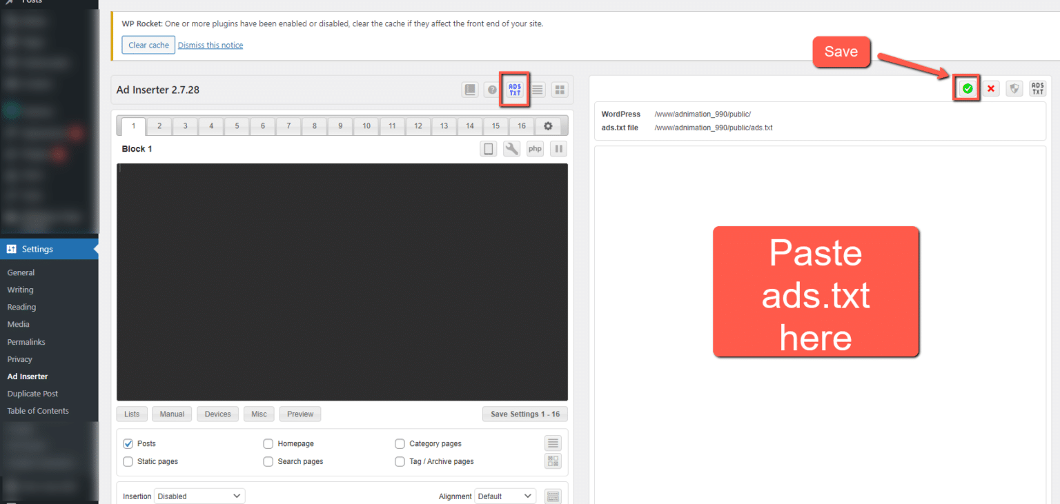The image size is (1060, 504).
Task: Open Permalinks in Settings sidebar
Action: (26, 341)
